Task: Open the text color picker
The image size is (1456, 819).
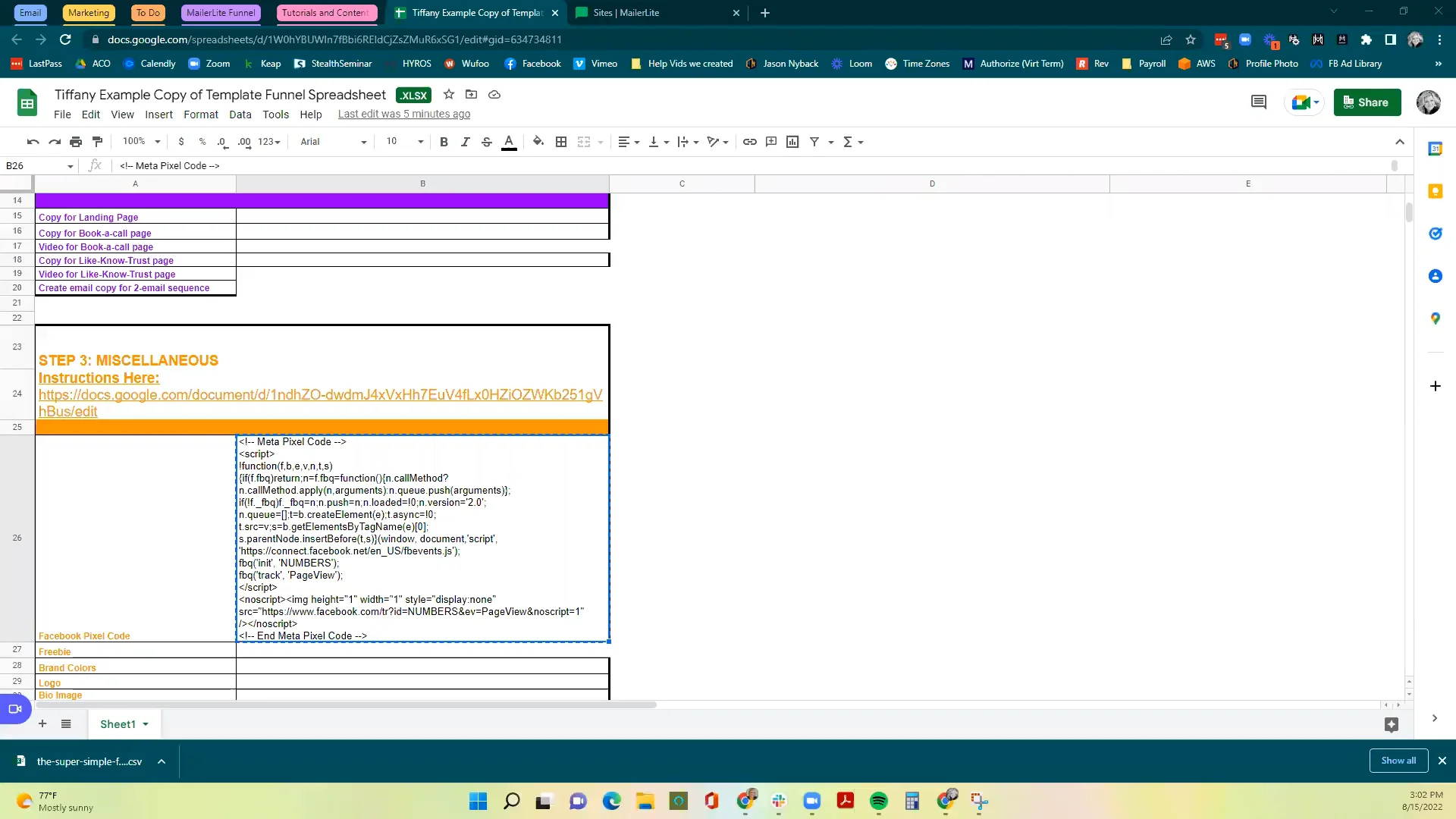Action: click(x=509, y=142)
